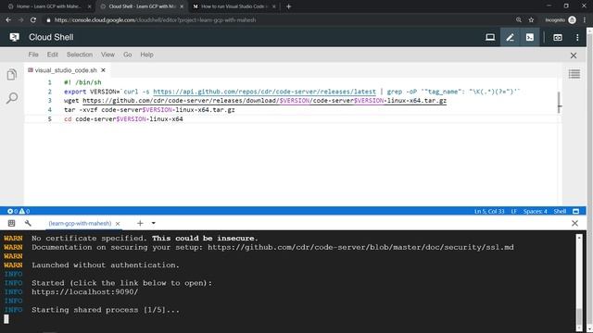593x333 pixels.
Task: Open the Selection menu
Action: (80, 55)
